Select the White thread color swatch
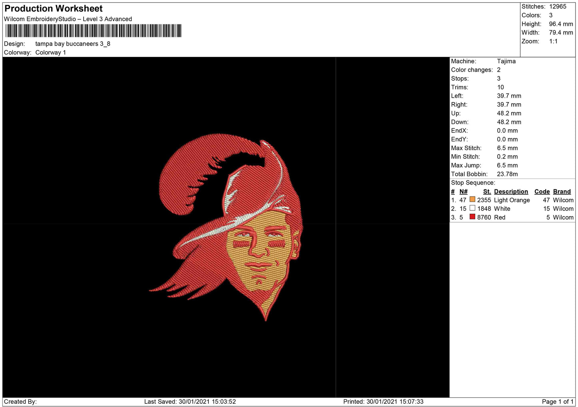Image resolution: width=578 pixels, height=407 pixels. click(x=472, y=208)
